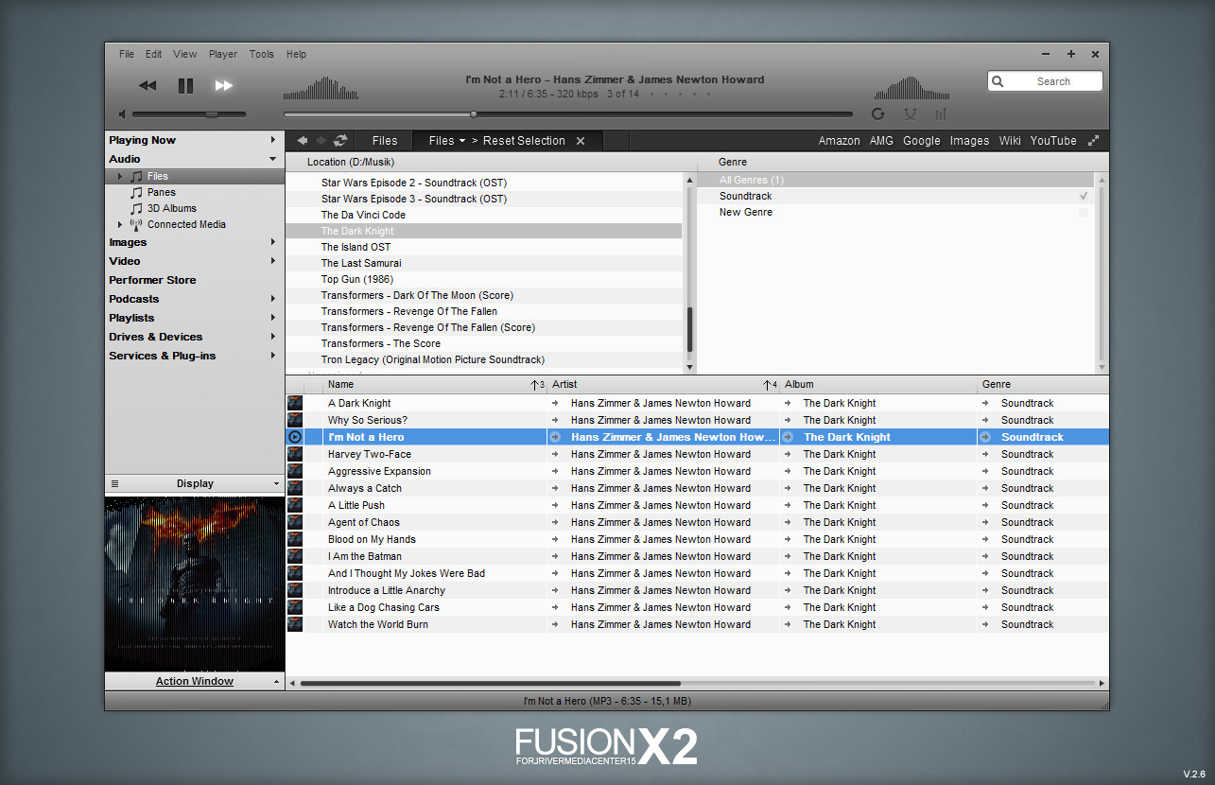
Task: Expand the Podcasts section
Action: click(273, 299)
